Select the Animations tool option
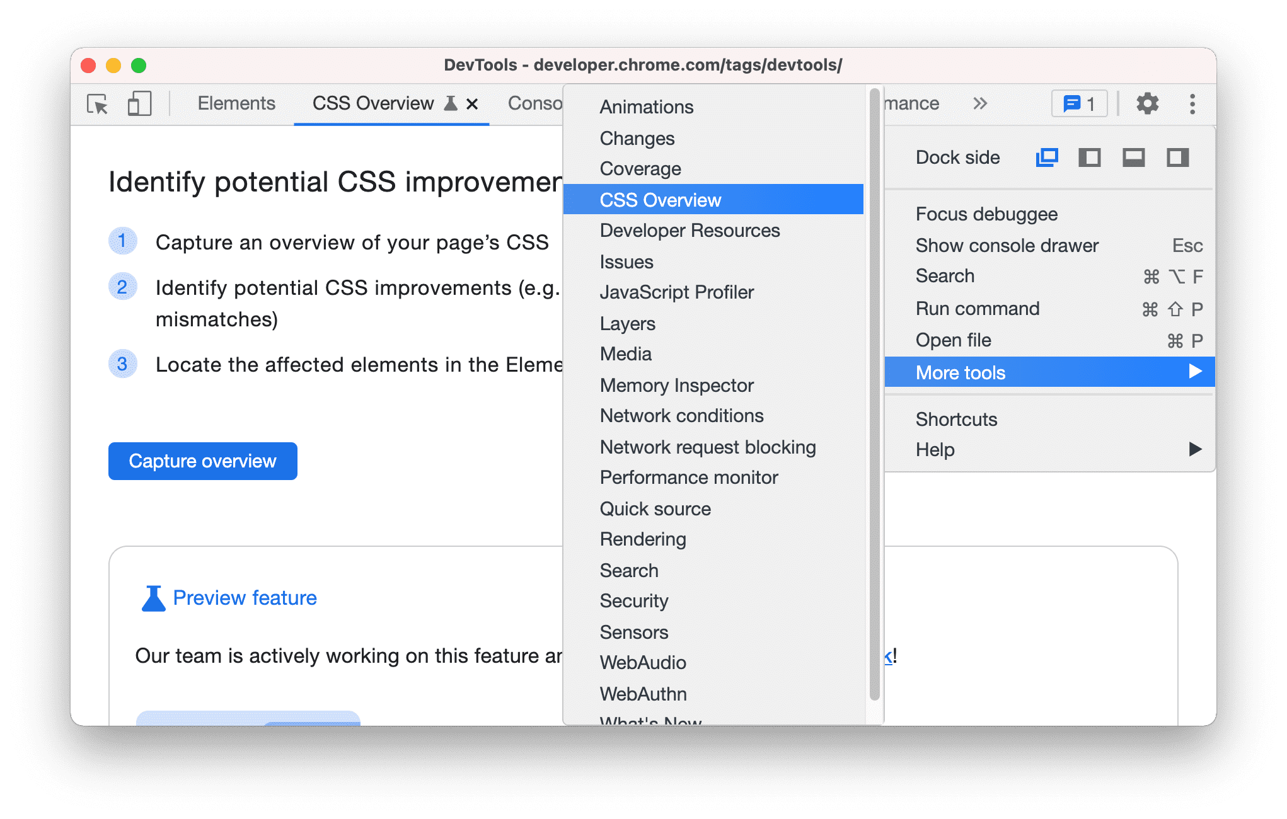The image size is (1287, 819). pyautogui.click(x=647, y=106)
